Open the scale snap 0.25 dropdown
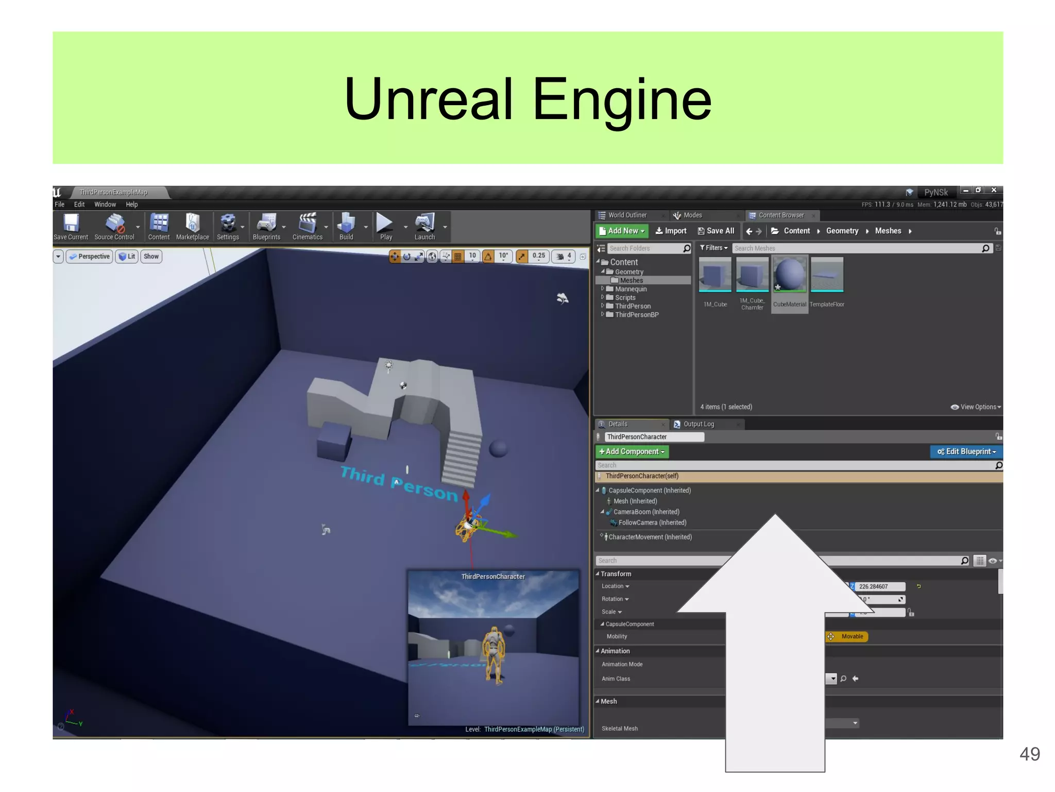Screen dimensions: 1055x792 click(538, 256)
